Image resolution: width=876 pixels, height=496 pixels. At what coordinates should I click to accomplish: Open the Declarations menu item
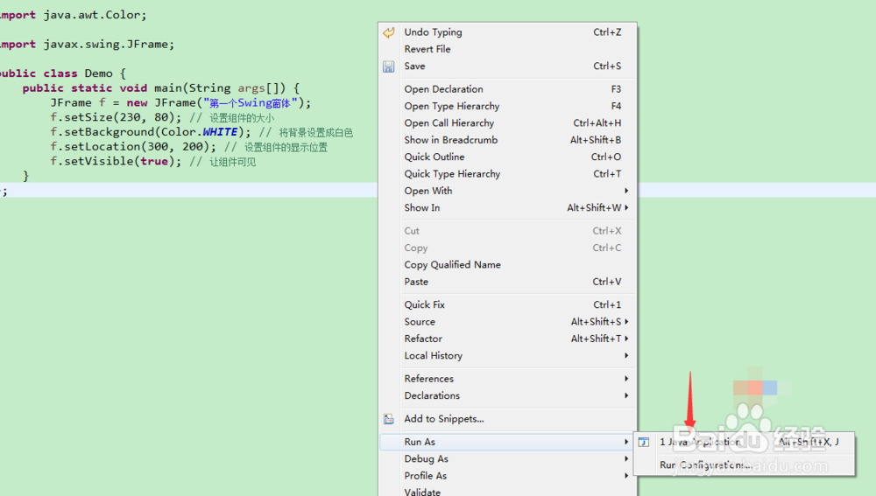coord(508,395)
